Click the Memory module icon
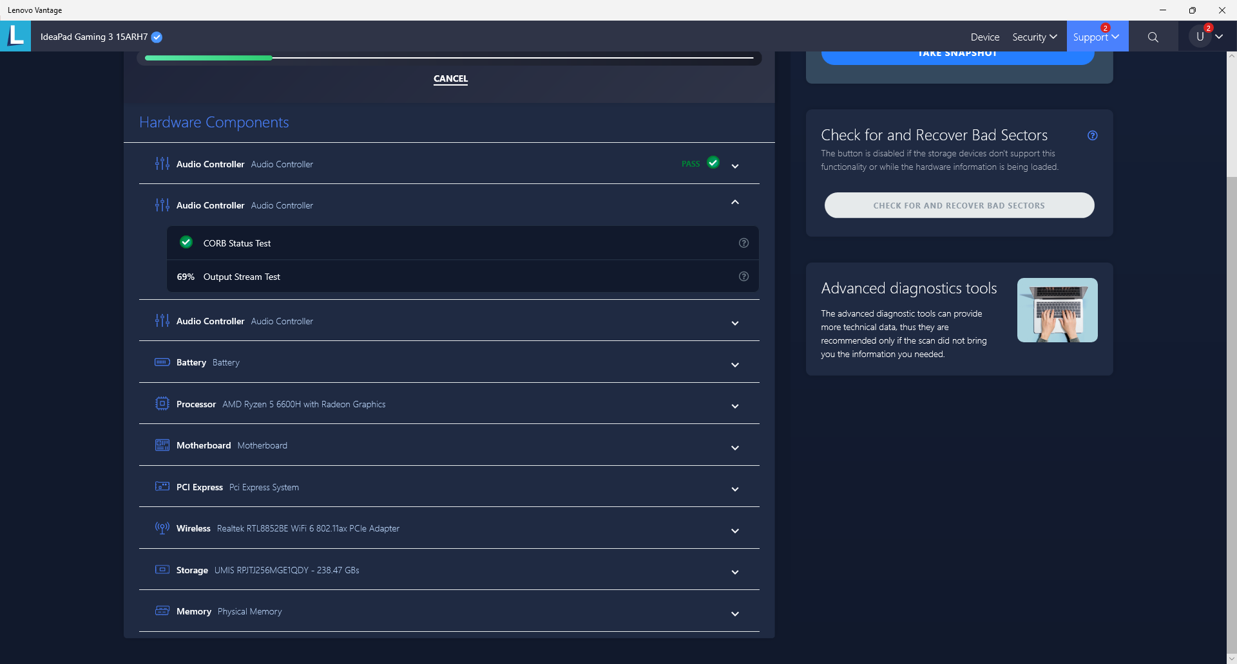This screenshot has height=664, width=1237. point(162,611)
